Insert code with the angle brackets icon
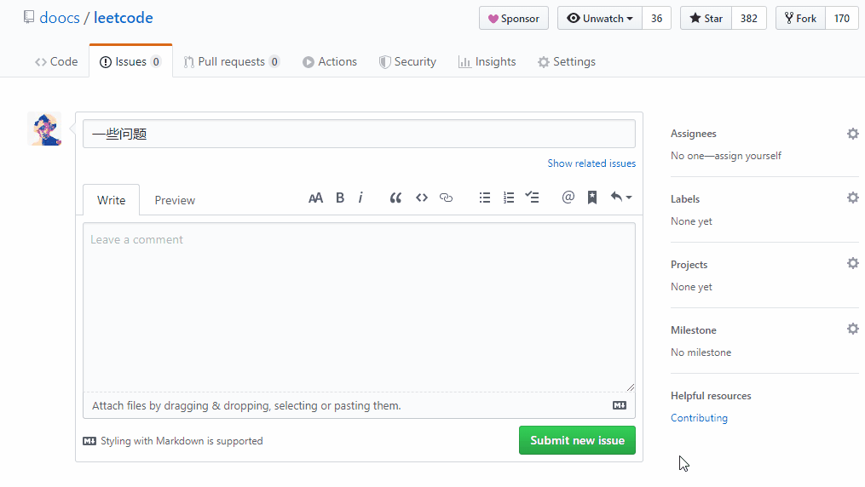Screen dimensions: 865x487 [422, 198]
